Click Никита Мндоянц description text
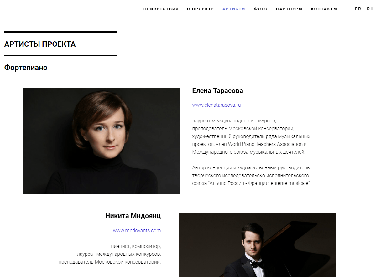This screenshot has width=391, height=277. (x=110, y=254)
